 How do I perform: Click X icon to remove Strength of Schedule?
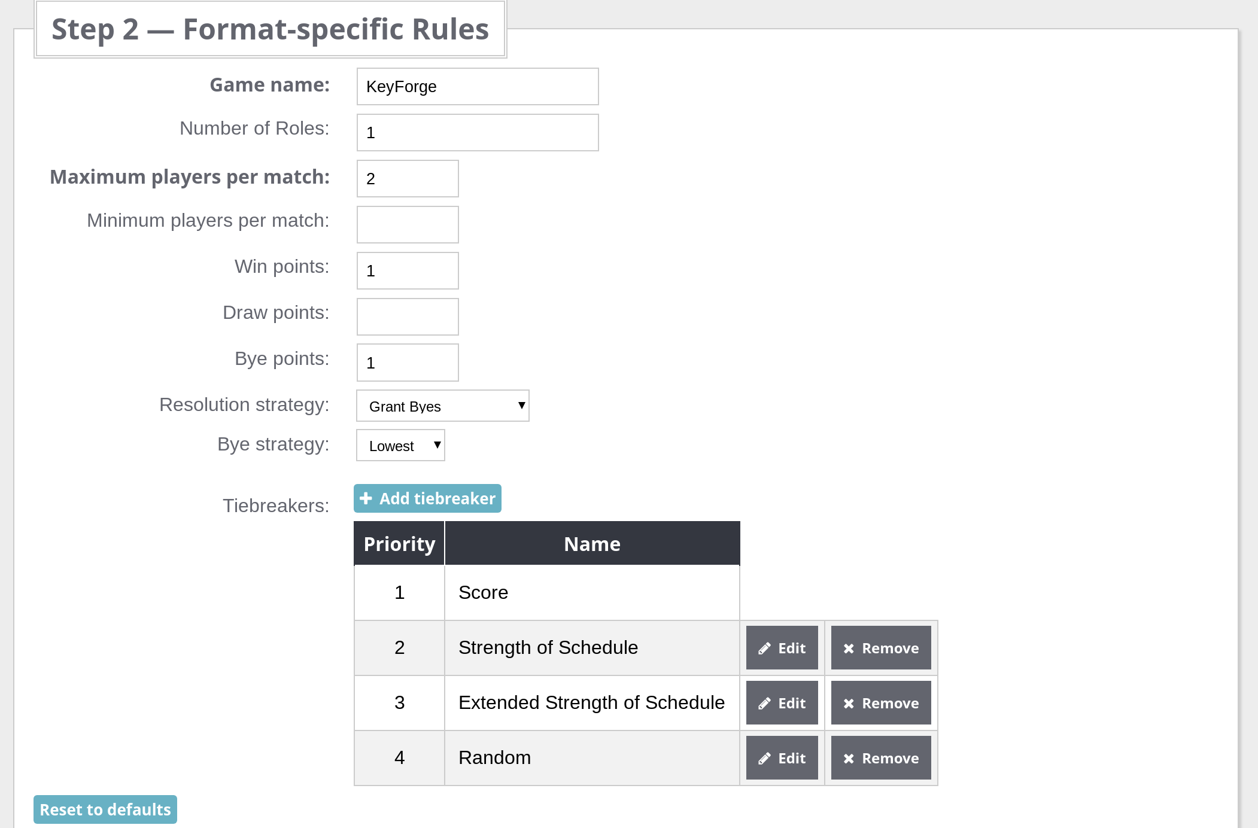pyautogui.click(x=849, y=649)
